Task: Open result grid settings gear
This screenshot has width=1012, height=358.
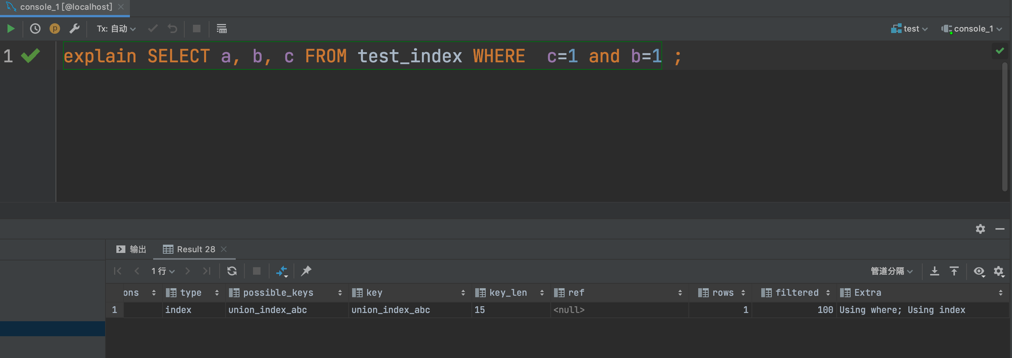Action: click(x=999, y=271)
